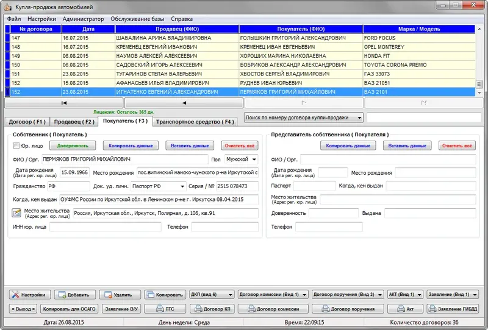
Task: Print Заявление ГИБДД document
Action: click(453, 309)
